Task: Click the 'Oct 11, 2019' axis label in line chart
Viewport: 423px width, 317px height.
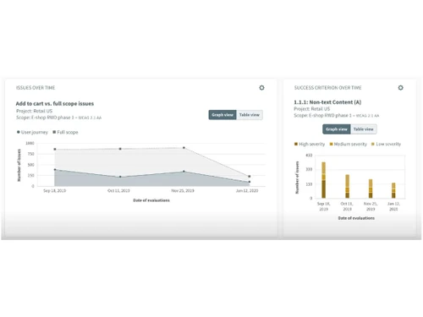Action: 118,191
